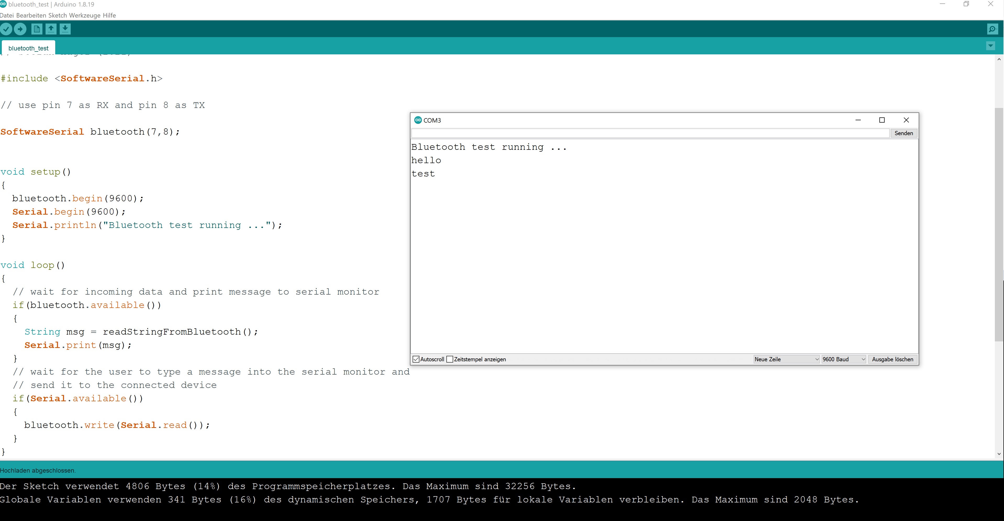Click the editor scrollbar up arrow
This screenshot has width=1004, height=521.
(x=999, y=60)
